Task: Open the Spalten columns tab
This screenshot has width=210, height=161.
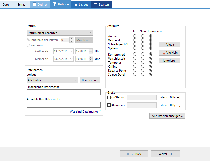Action: click(101, 4)
